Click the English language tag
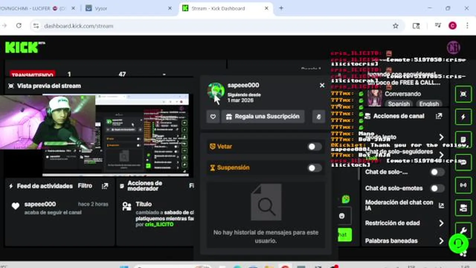This screenshot has height=268, width=476. (429, 104)
